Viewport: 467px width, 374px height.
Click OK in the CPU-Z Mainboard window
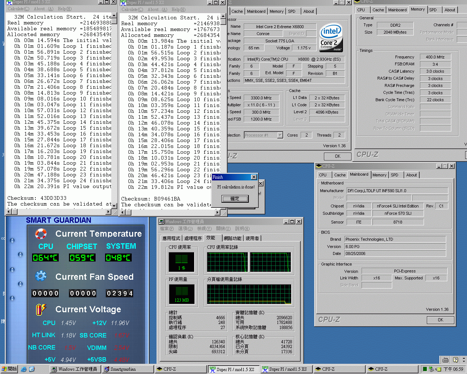(440, 320)
